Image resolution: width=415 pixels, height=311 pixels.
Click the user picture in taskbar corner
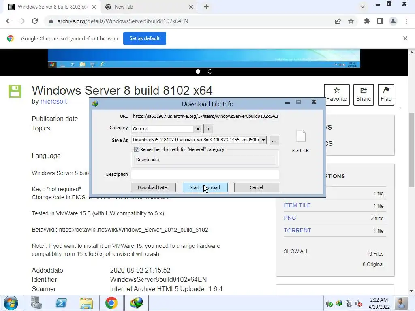tap(401, 303)
